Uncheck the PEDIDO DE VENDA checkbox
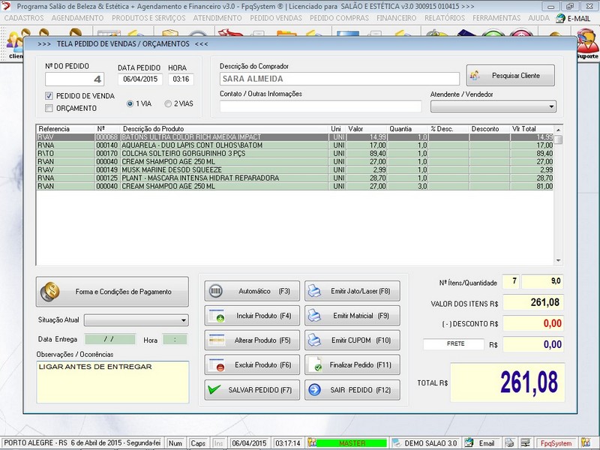 coord(49,96)
